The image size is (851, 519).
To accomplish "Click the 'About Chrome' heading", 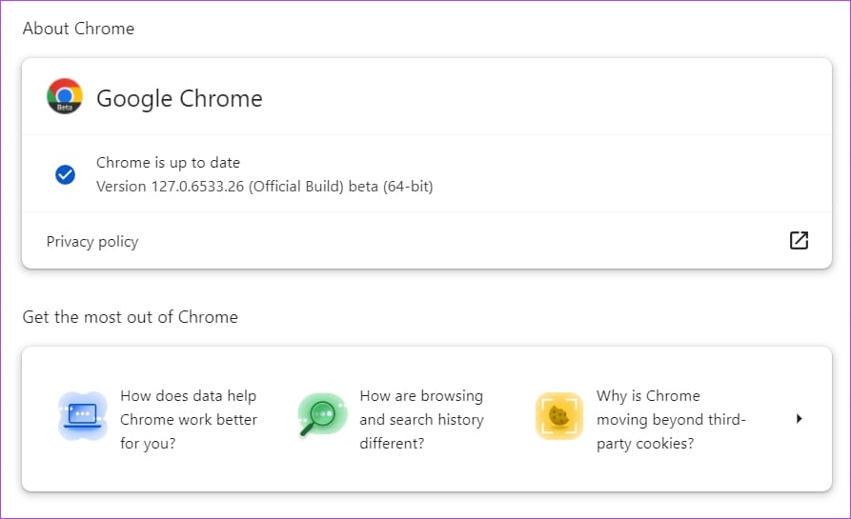I will 78,29.
